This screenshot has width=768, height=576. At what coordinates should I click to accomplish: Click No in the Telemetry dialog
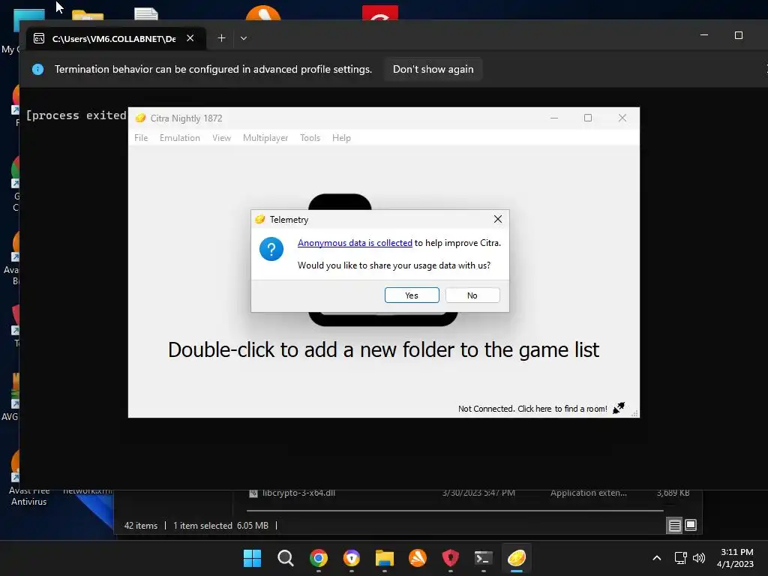pyautogui.click(x=472, y=295)
